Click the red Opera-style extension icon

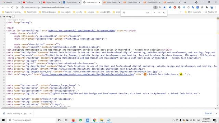click(175, 8)
